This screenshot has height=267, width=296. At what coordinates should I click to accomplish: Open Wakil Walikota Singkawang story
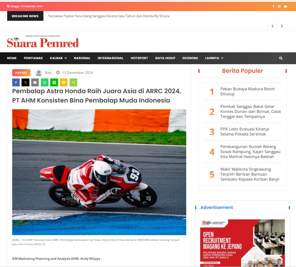[x=250, y=174]
